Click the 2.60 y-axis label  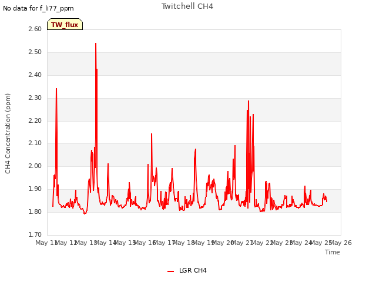(x=35, y=29)
